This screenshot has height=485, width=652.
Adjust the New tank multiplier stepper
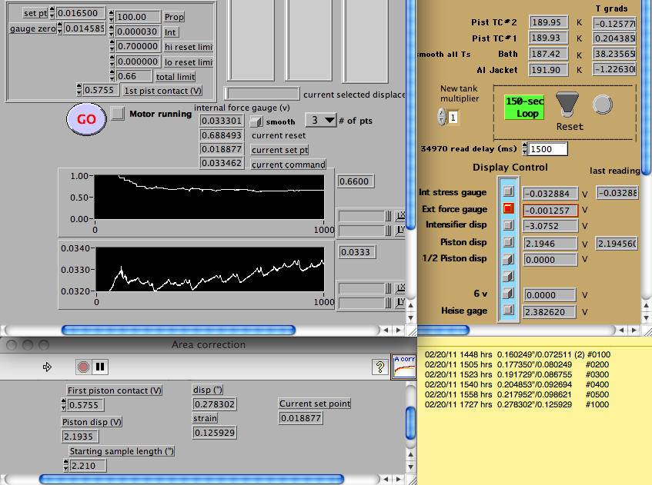[441, 116]
